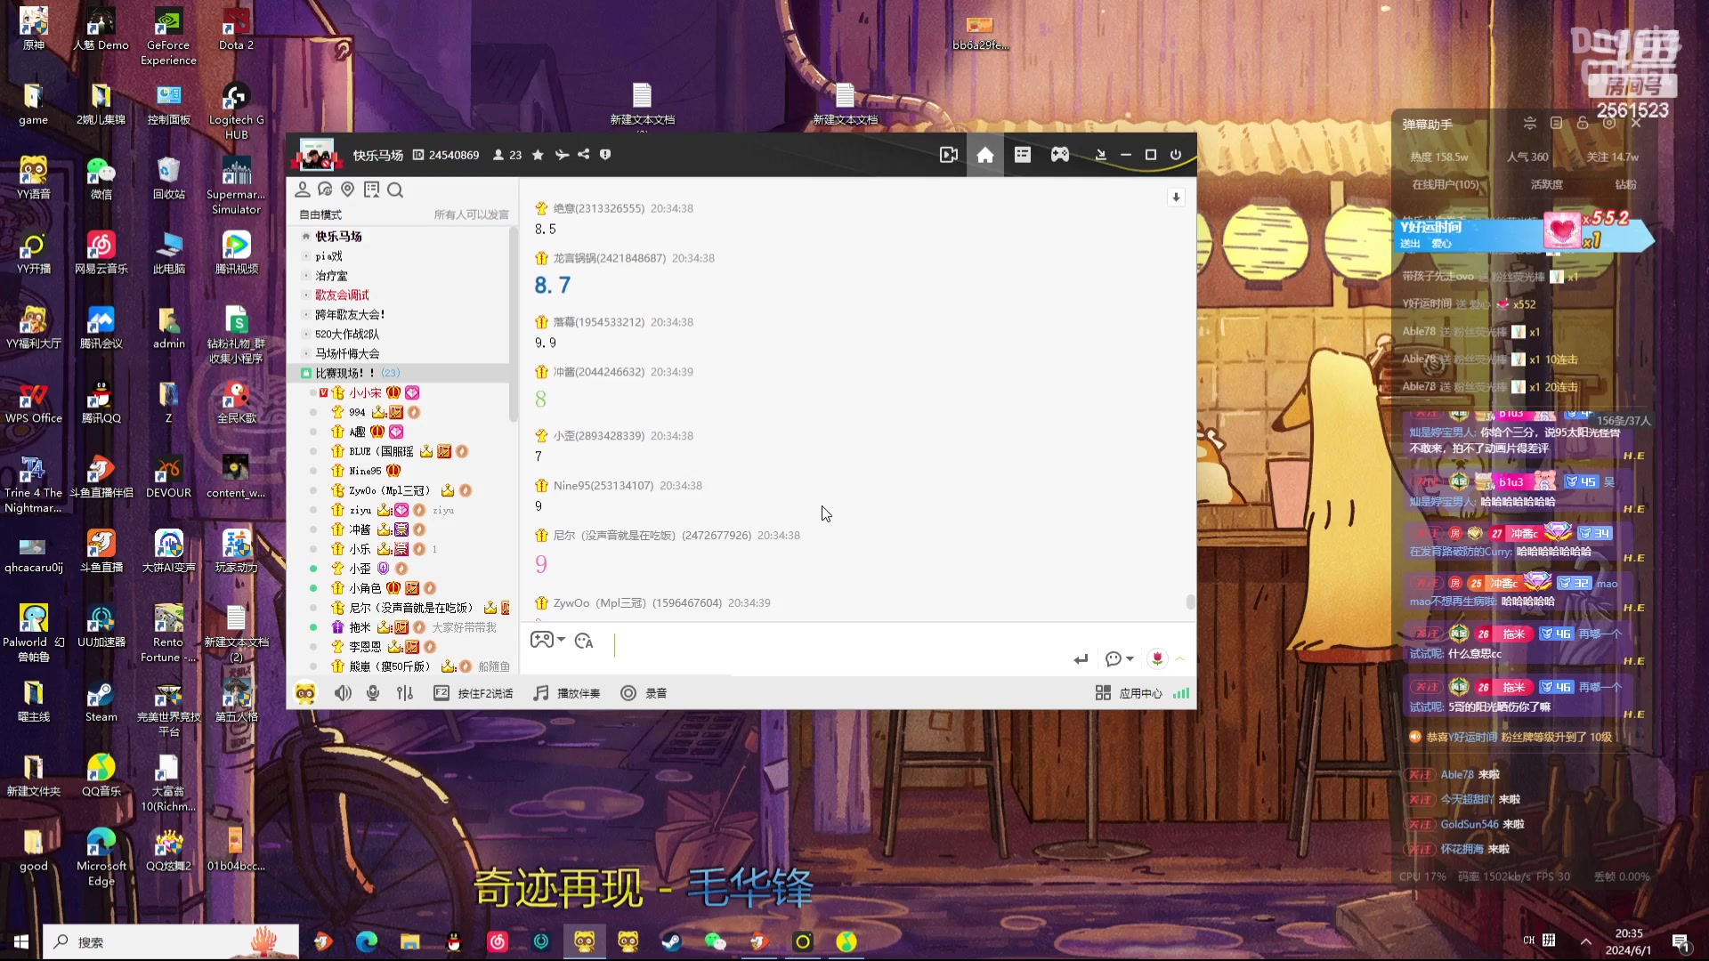Image resolution: width=1709 pixels, height=961 pixels.
Task: Toggle the speaker volume icon
Action: 343,693
